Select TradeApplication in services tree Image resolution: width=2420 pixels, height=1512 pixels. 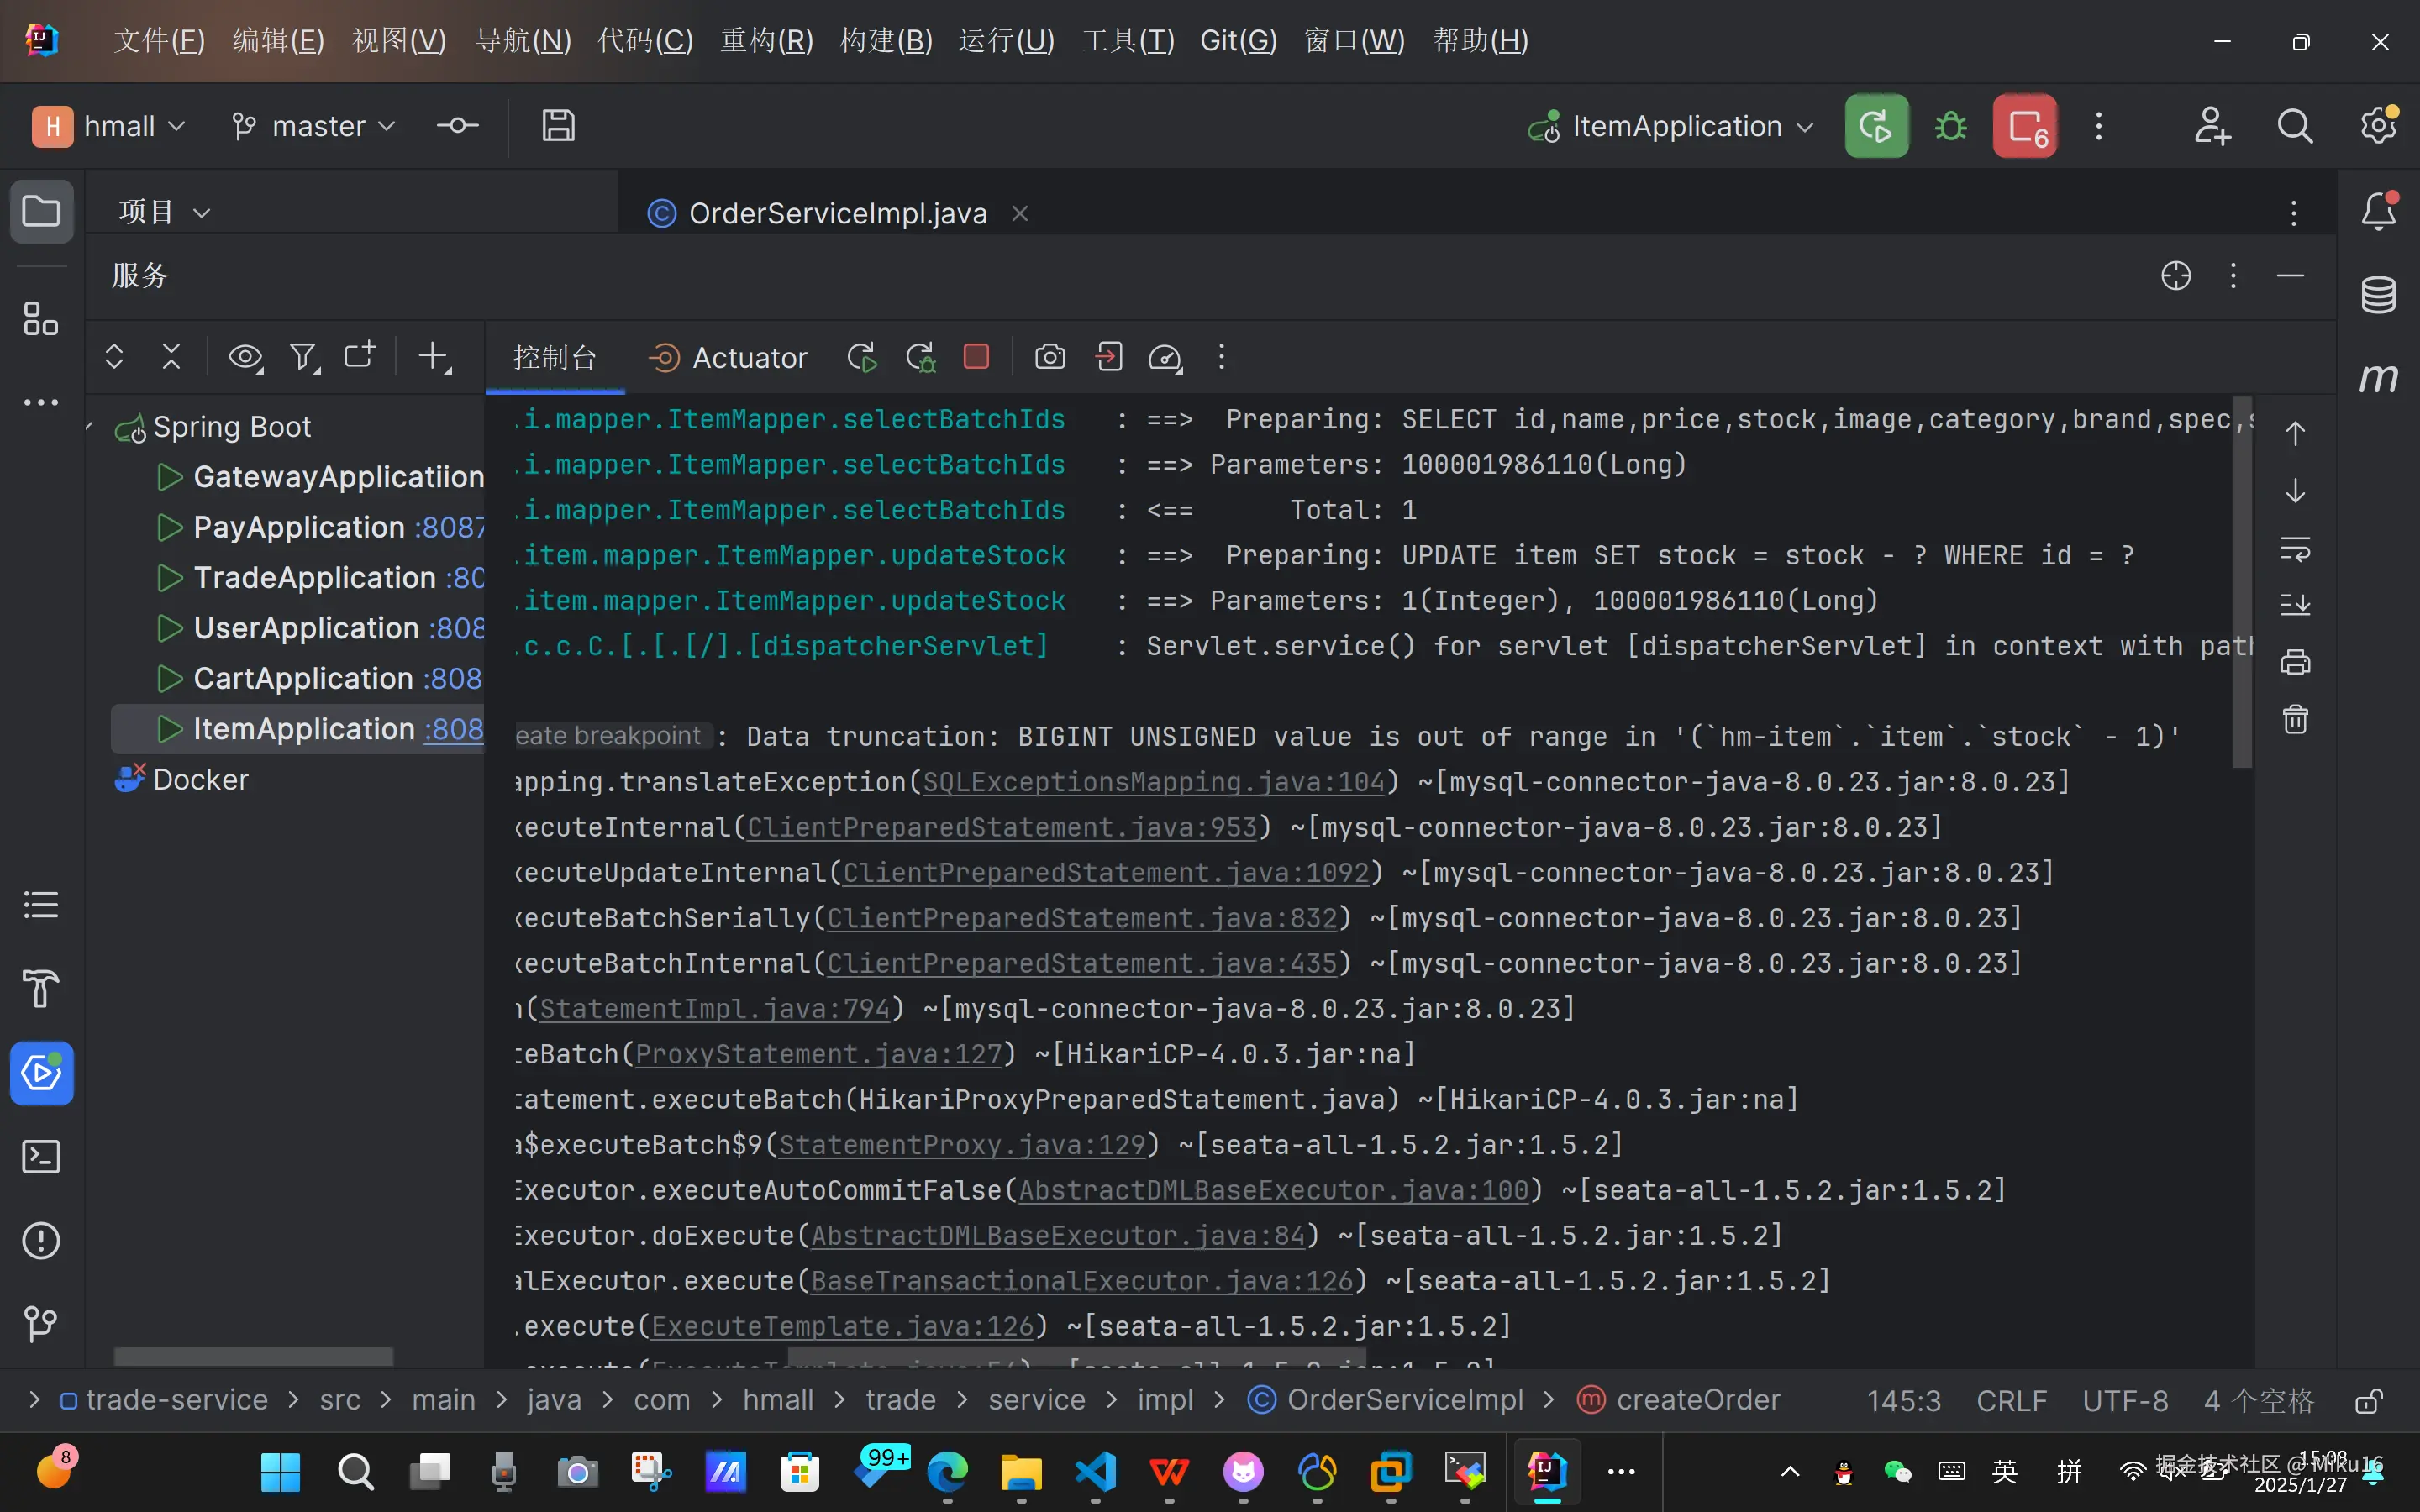click(314, 578)
